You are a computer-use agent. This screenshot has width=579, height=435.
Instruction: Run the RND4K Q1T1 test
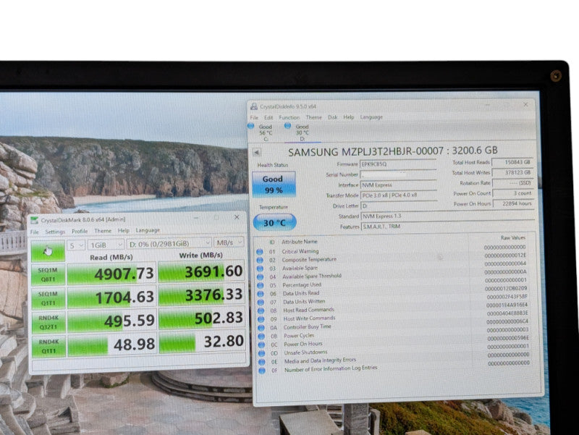tap(49, 346)
